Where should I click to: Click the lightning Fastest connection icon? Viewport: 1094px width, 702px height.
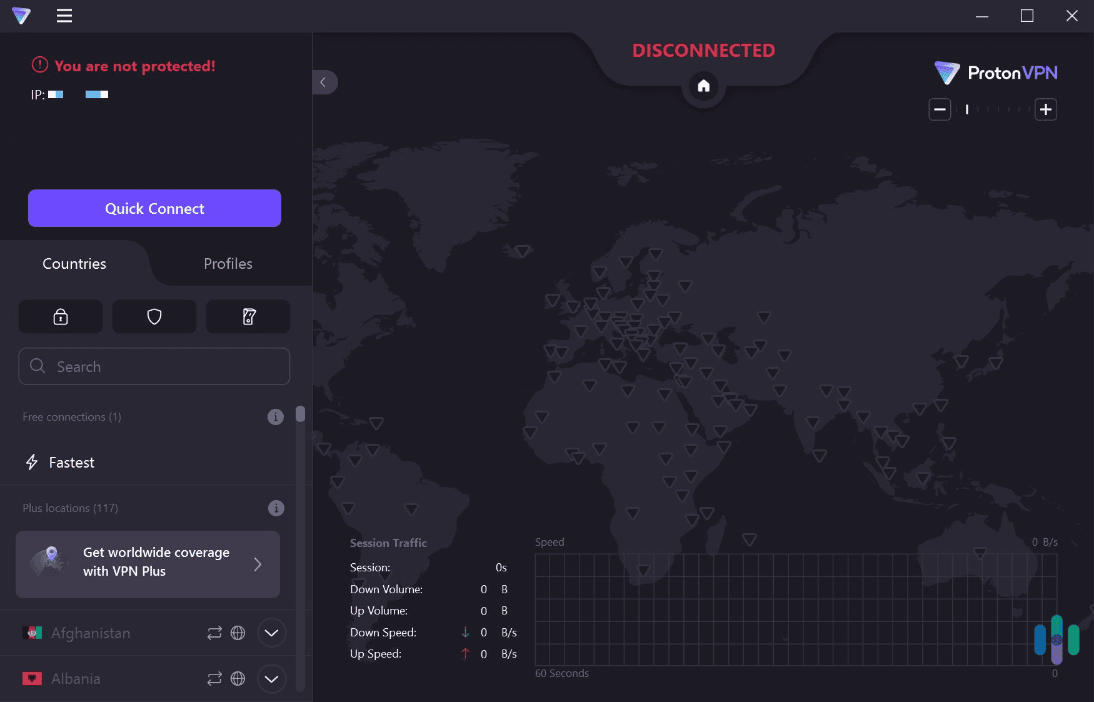(x=32, y=463)
